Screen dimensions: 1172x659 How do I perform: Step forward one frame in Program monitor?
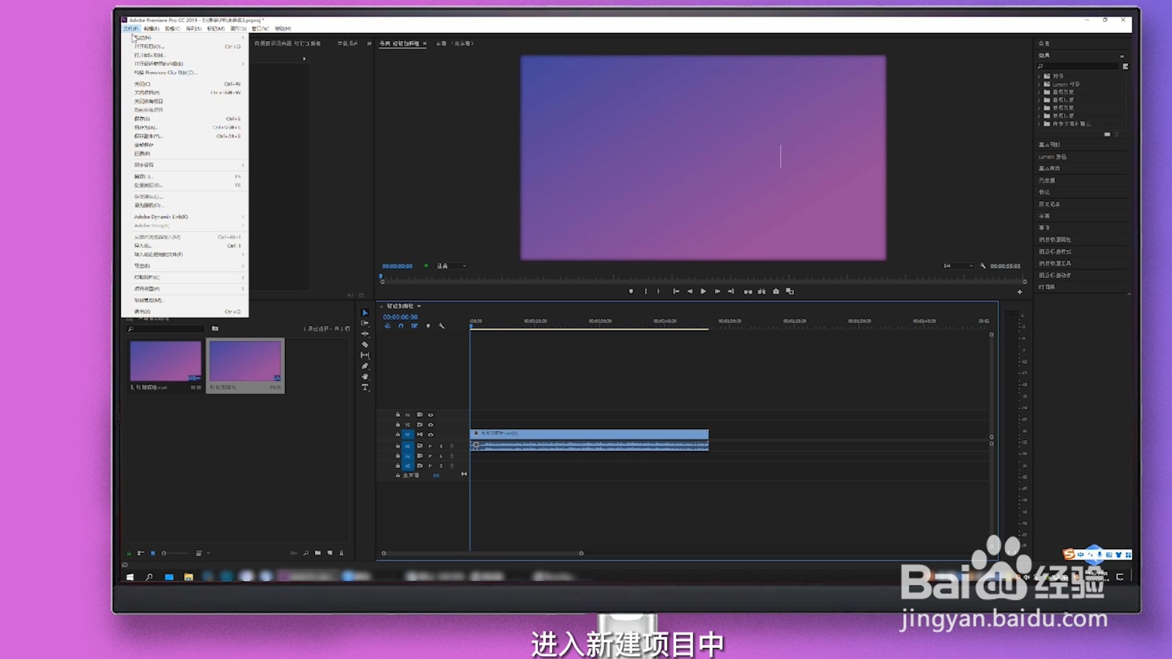tap(717, 291)
